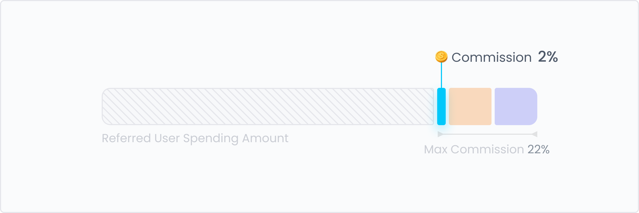The image size is (639, 213).
Task: Click the word Referred below the bar
Action: (126, 138)
